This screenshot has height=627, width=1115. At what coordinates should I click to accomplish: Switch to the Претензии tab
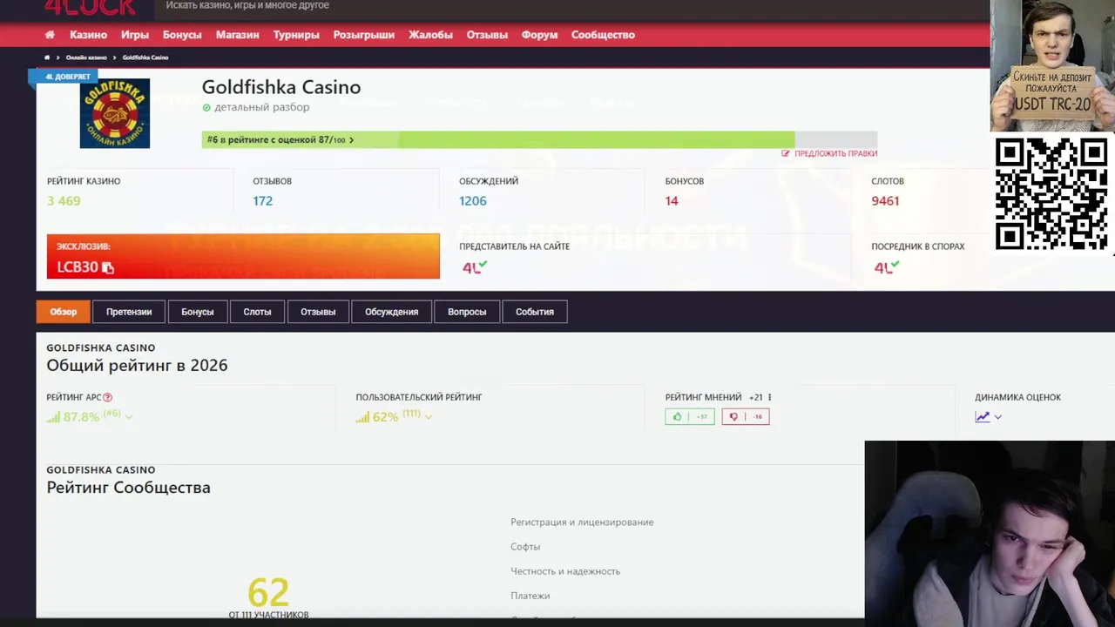pos(129,312)
